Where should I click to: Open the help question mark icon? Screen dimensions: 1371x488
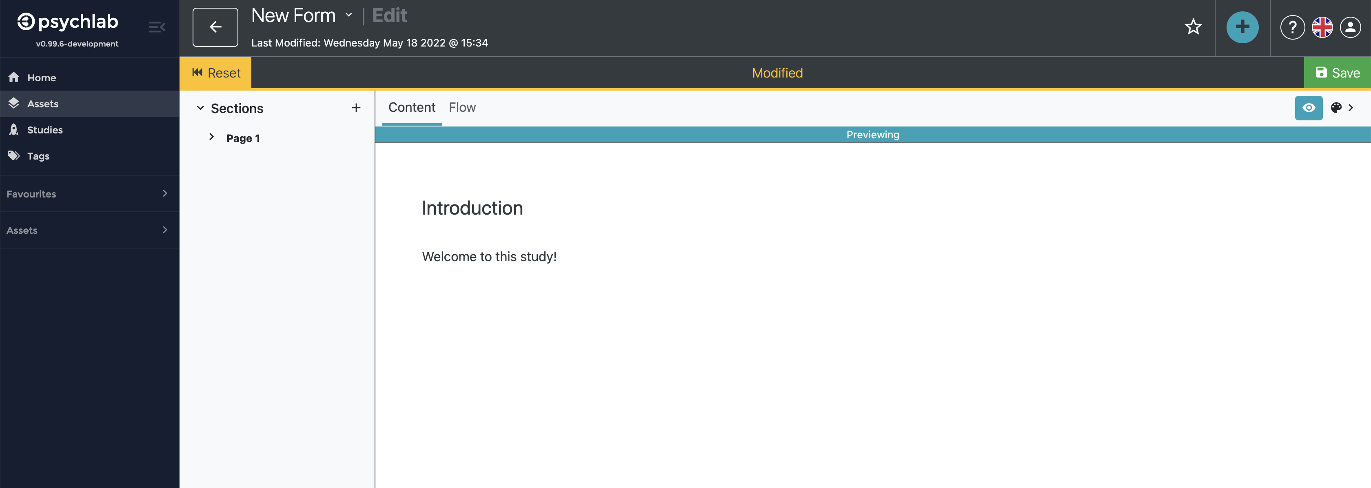(1292, 27)
